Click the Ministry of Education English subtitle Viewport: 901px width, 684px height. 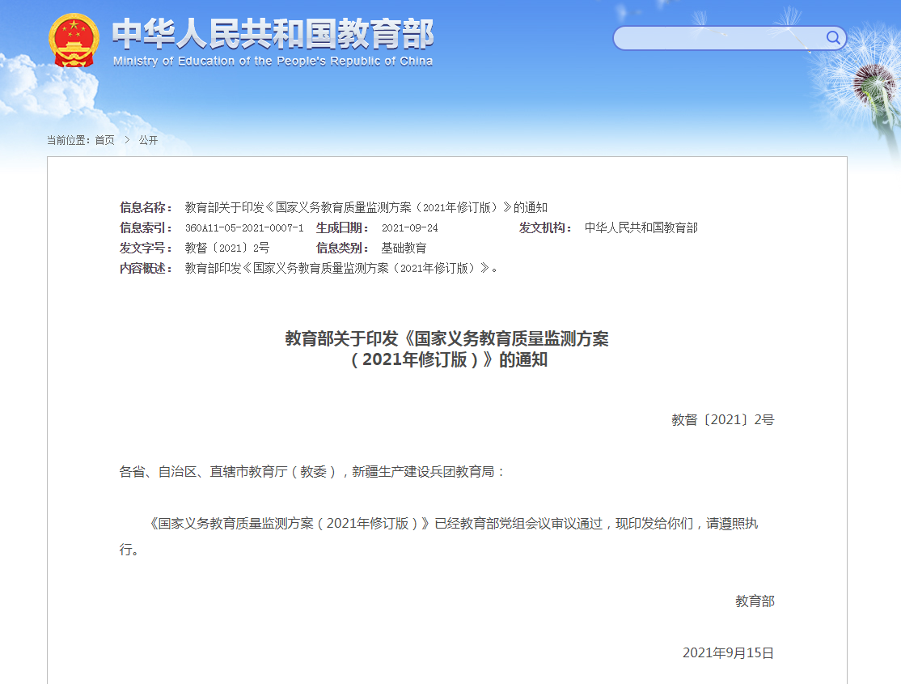tap(273, 61)
